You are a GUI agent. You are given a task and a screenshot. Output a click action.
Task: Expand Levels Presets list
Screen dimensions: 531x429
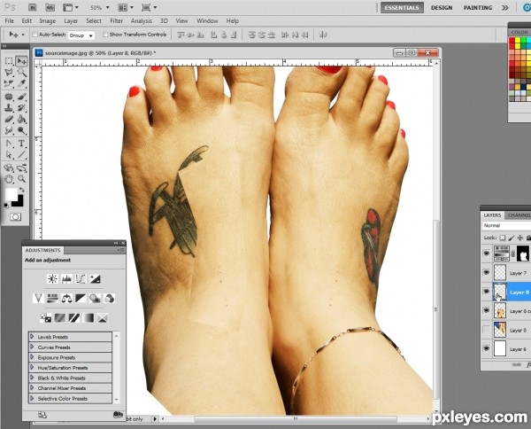(32, 337)
